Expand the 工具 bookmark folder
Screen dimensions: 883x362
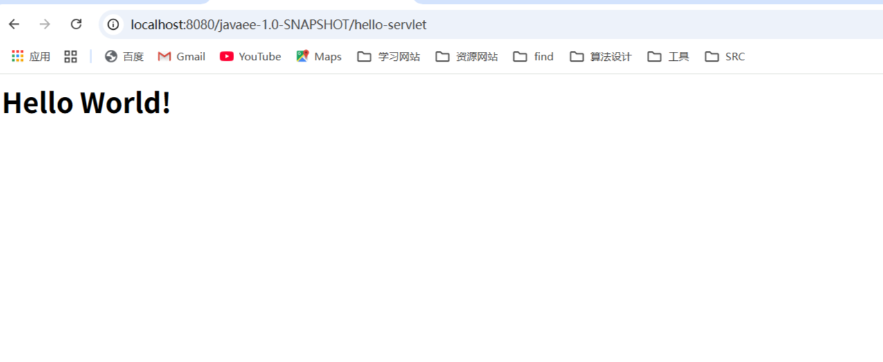coord(668,57)
